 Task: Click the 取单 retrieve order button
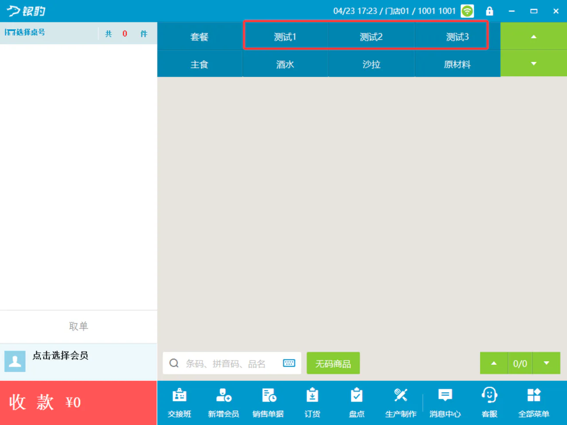click(78, 326)
